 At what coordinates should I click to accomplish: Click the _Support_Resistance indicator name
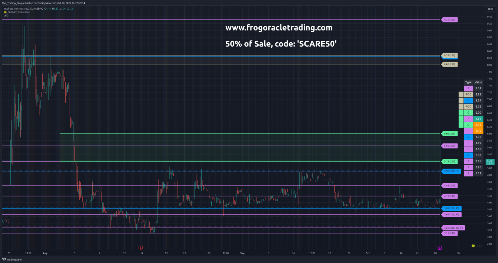pos(18,12)
